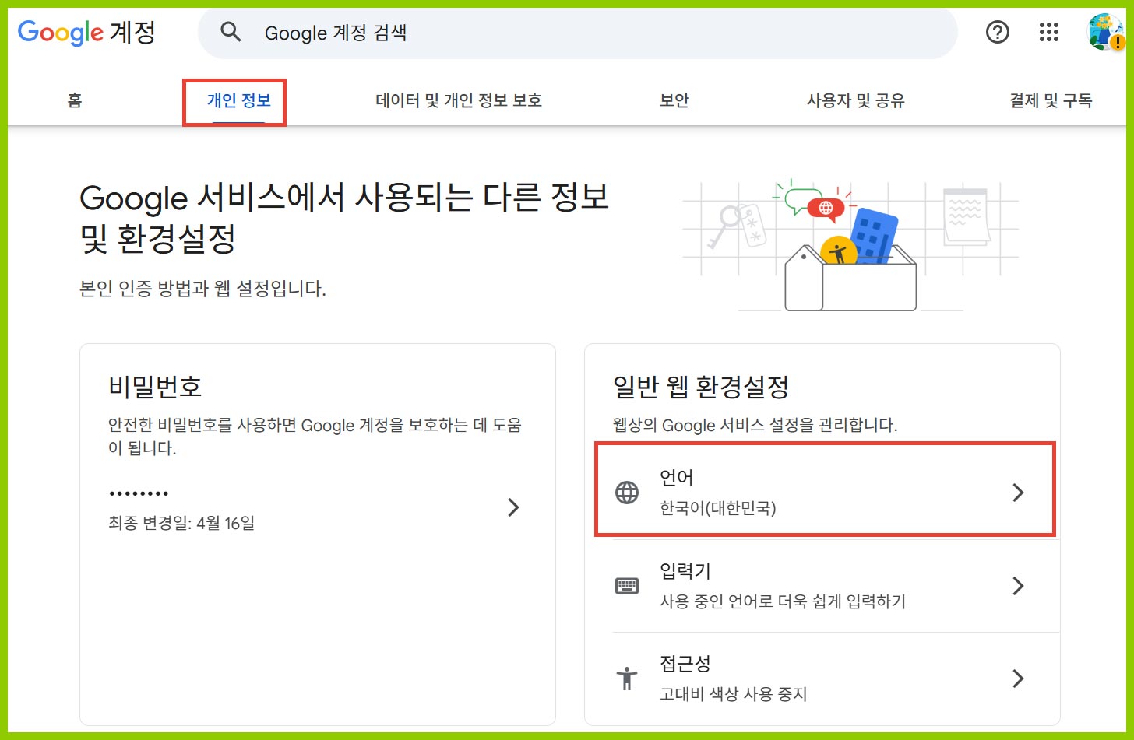
Task: Open the help question mark icon
Action: (x=997, y=32)
